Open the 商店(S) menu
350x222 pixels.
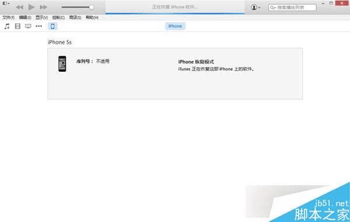click(x=75, y=18)
